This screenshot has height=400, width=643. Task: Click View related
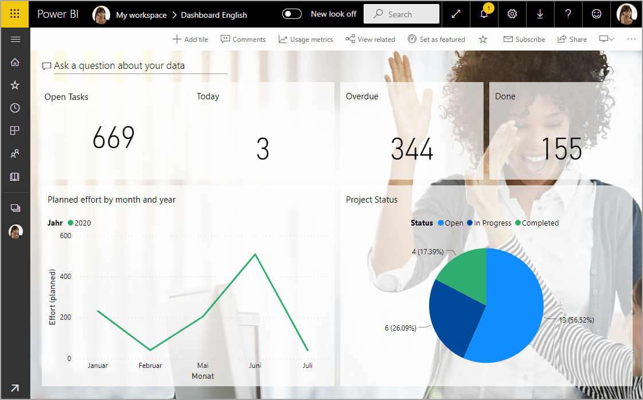point(371,40)
